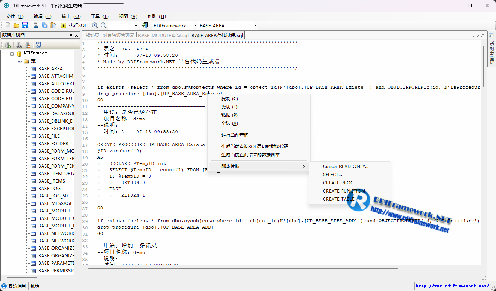Image resolution: width=496 pixels, height=291 pixels.
Task: Click the Save disk icon
Action: click(25, 25)
